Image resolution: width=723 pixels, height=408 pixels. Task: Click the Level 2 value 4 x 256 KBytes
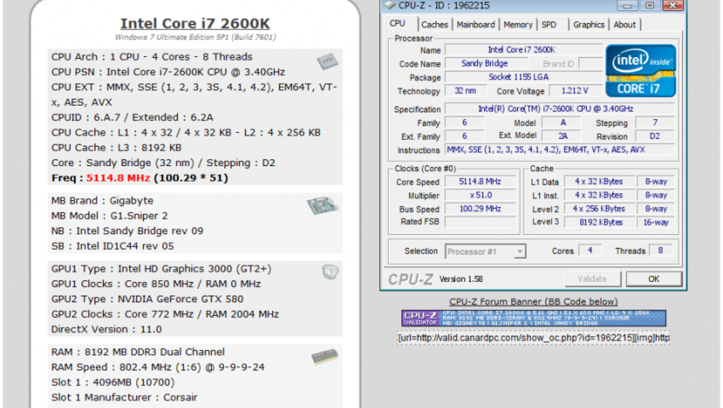click(x=599, y=209)
